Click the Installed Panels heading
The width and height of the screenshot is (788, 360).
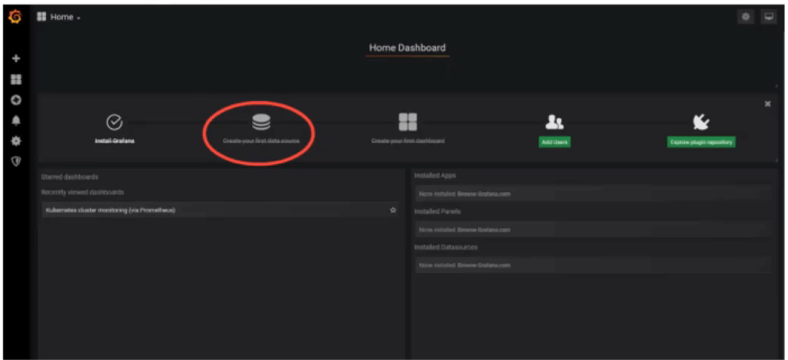437,211
